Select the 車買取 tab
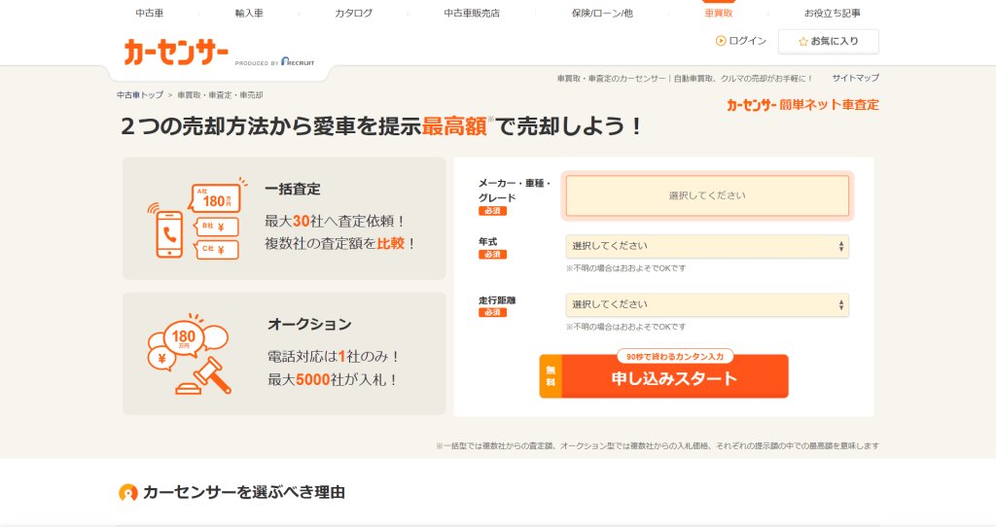Image resolution: width=996 pixels, height=527 pixels. pos(719,13)
